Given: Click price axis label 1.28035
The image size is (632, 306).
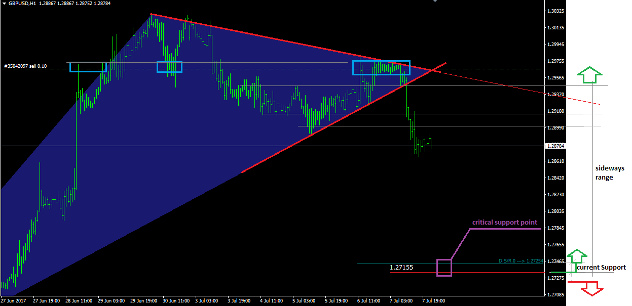Looking at the screenshot, I should [556, 211].
